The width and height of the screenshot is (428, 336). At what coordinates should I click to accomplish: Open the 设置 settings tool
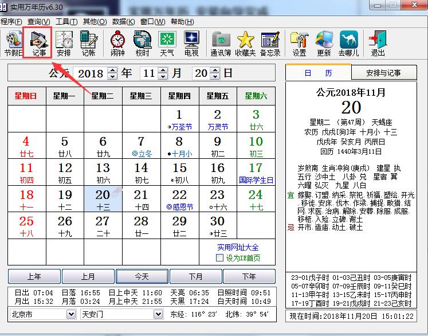pos(300,44)
